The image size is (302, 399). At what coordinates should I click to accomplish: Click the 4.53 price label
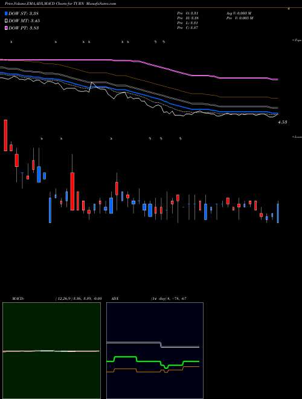tap(283, 122)
